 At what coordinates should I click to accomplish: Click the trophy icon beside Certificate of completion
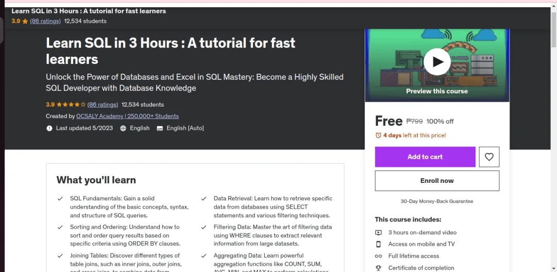coord(379,268)
